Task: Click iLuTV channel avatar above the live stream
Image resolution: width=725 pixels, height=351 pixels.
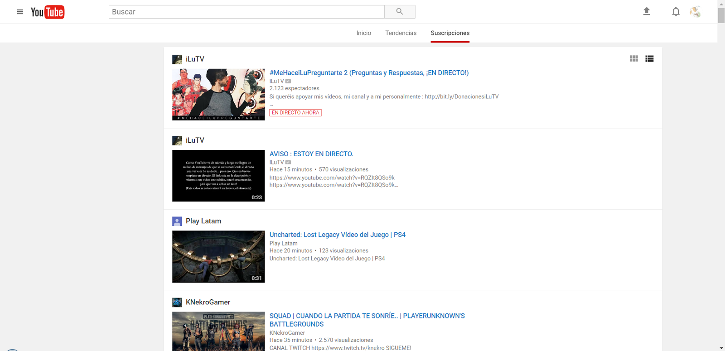Action: click(177, 59)
